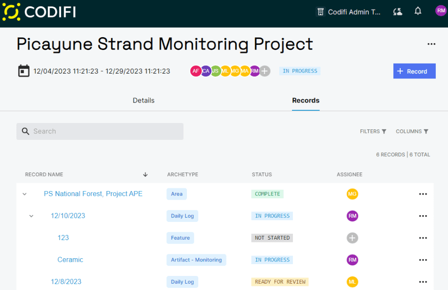Screen dimensions: 448x290
Task: Click the Search records field
Action: (x=100, y=132)
